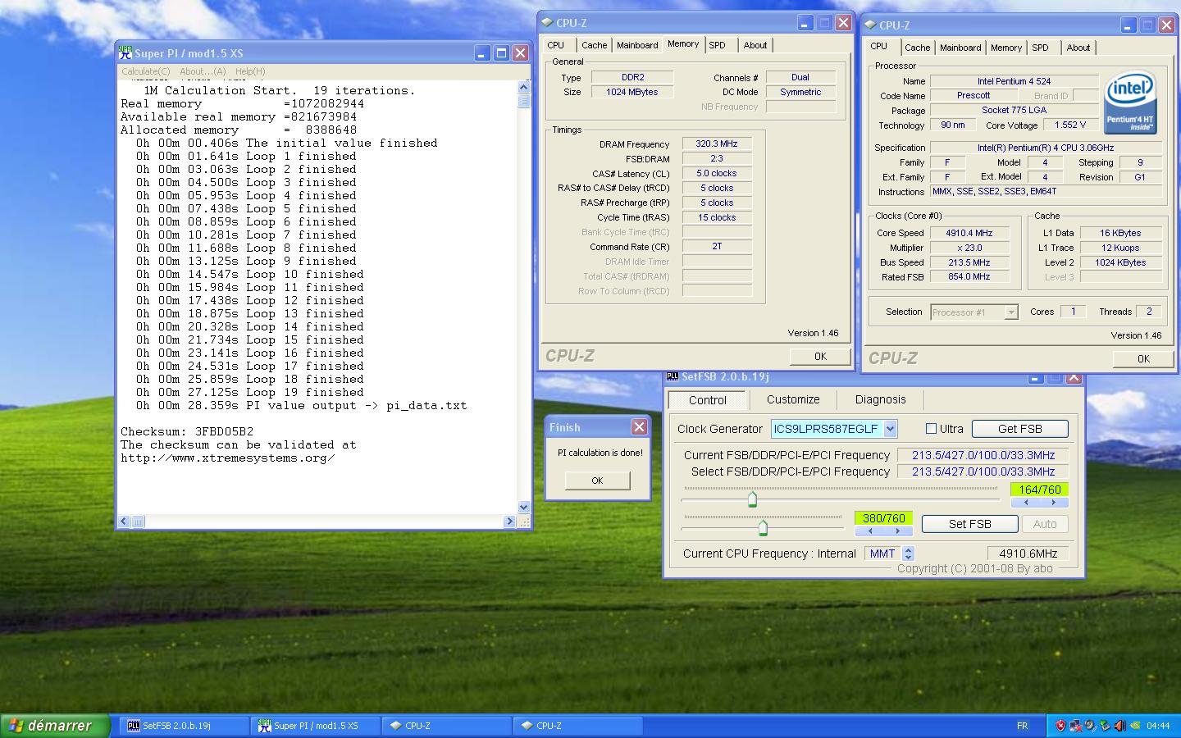The width and height of the screenshot is (1181, 738).
Task: Open Mainboard tab in CPU-Z Memory window
Action: point(637,45)
